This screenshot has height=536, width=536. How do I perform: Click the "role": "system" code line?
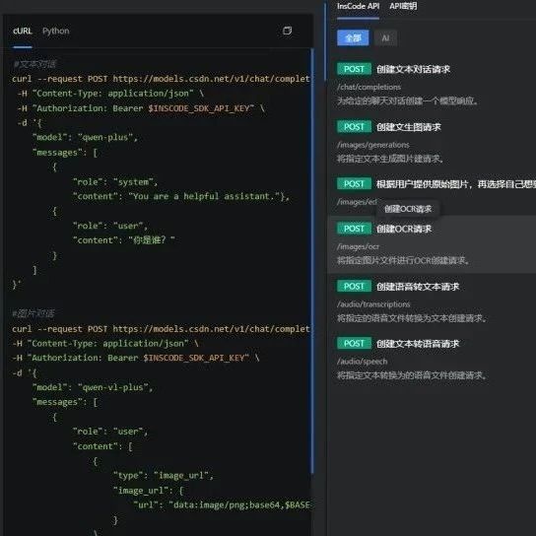115,182
